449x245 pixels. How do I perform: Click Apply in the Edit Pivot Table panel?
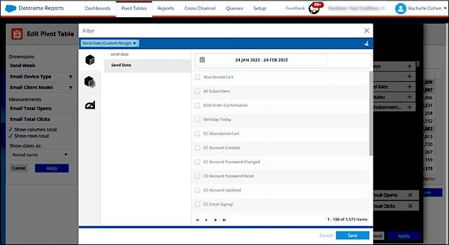click(x=52, y=168)
